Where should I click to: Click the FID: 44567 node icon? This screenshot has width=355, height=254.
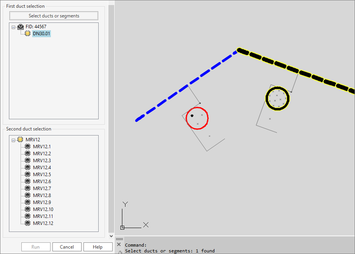coord(21,27)
